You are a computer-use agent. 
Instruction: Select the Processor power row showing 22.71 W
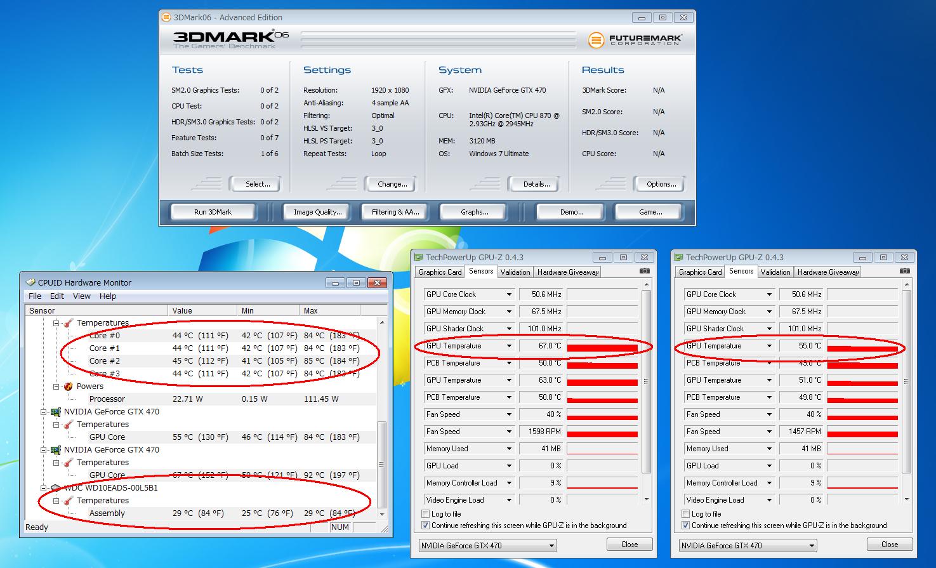[x=202, y=399]
